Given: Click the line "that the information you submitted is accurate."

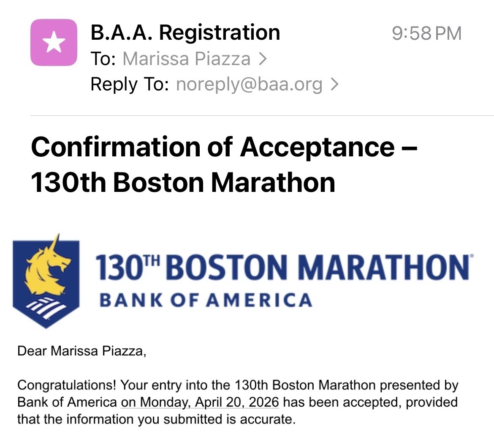Looking at the screenshot, I should coord(156,419).
